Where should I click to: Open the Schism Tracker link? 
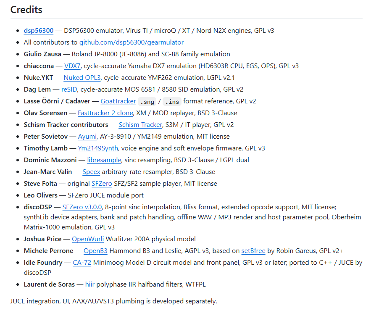(x=140, y=125)
